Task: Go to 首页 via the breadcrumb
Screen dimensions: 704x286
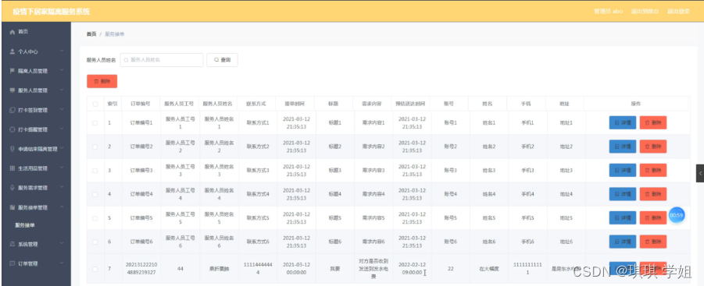Action: 91,34
